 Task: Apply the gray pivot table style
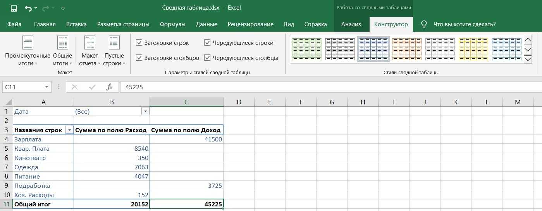[x=440, y=49]
